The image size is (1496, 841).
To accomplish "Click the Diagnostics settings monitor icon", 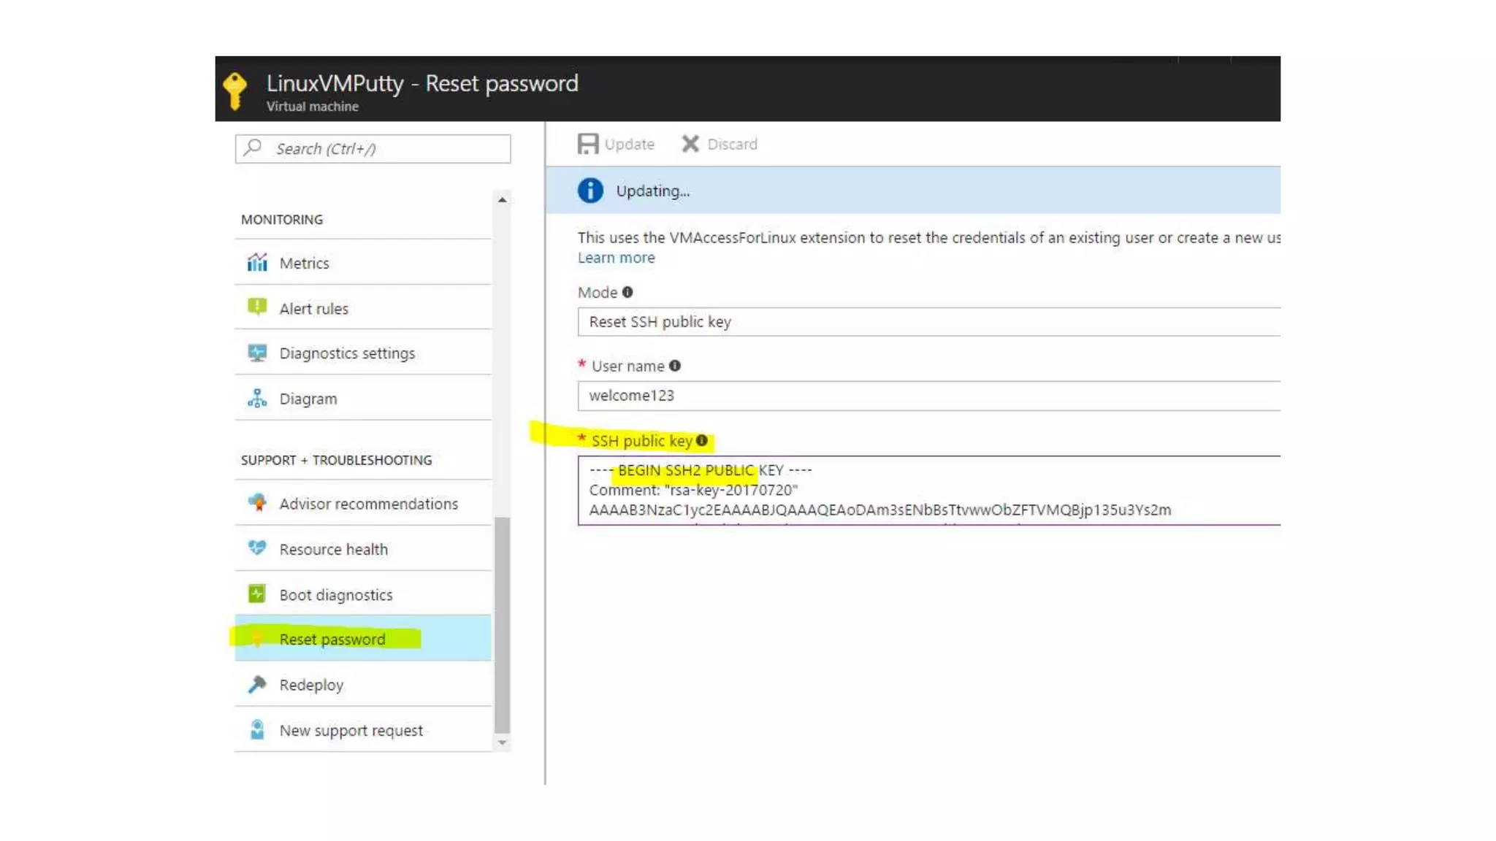I will tap(257, 353).
